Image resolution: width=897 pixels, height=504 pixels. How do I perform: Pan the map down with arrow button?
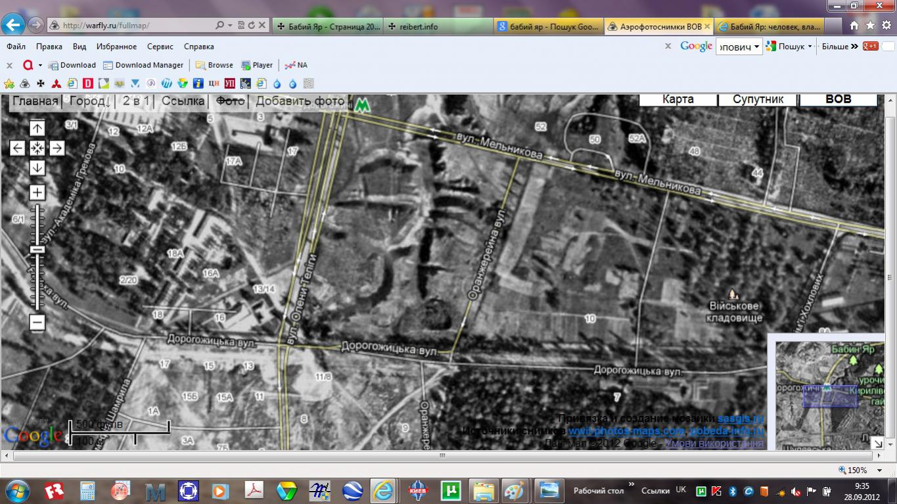37,168
